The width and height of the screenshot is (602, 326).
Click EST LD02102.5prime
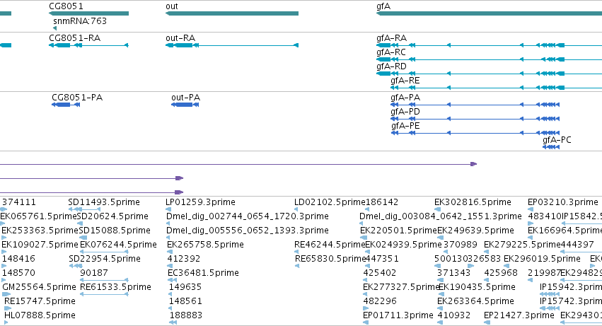[x=330, y=202]
